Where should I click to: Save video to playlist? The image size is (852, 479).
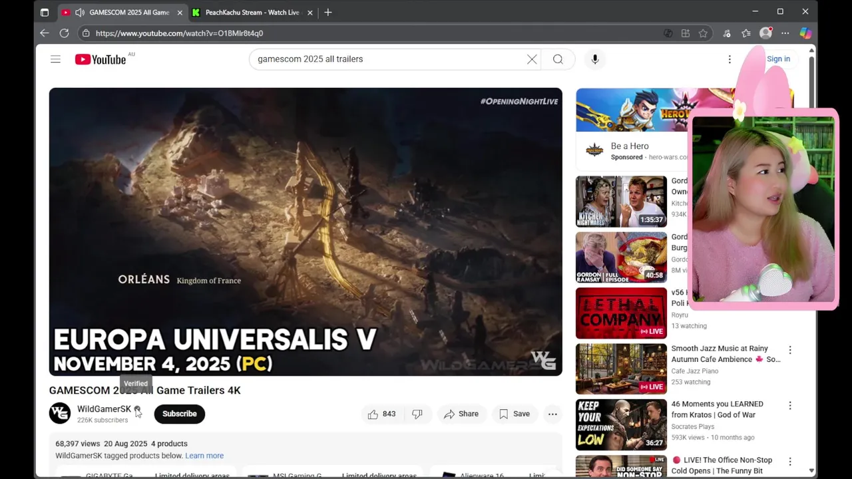515,414
